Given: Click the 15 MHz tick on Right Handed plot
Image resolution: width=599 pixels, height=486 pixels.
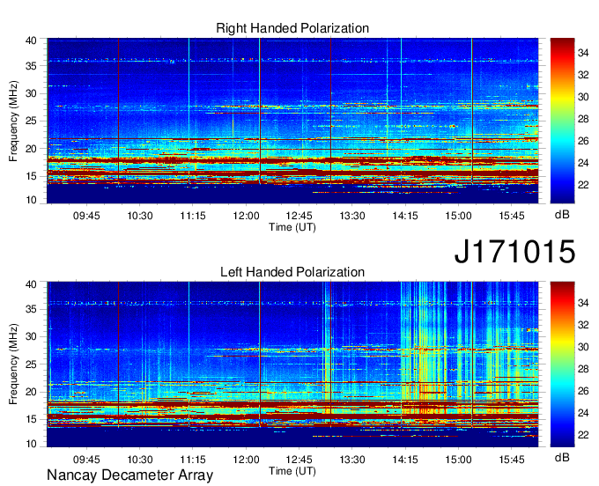Looking at the screenshot, I should pos(32,176).
